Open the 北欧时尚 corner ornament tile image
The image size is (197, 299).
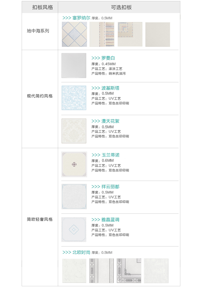tap(129, 271)
